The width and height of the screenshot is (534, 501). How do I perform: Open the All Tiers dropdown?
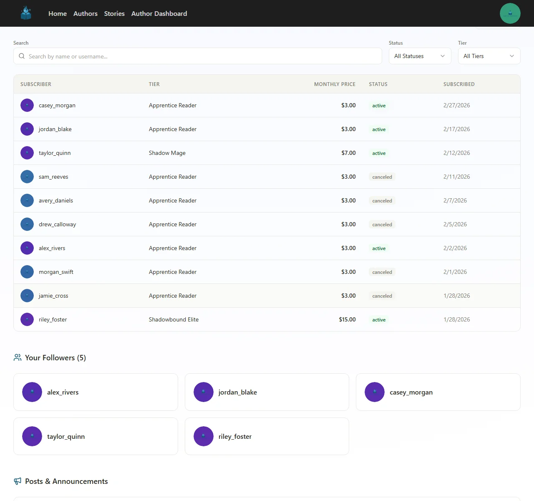(x=489, y=56)
